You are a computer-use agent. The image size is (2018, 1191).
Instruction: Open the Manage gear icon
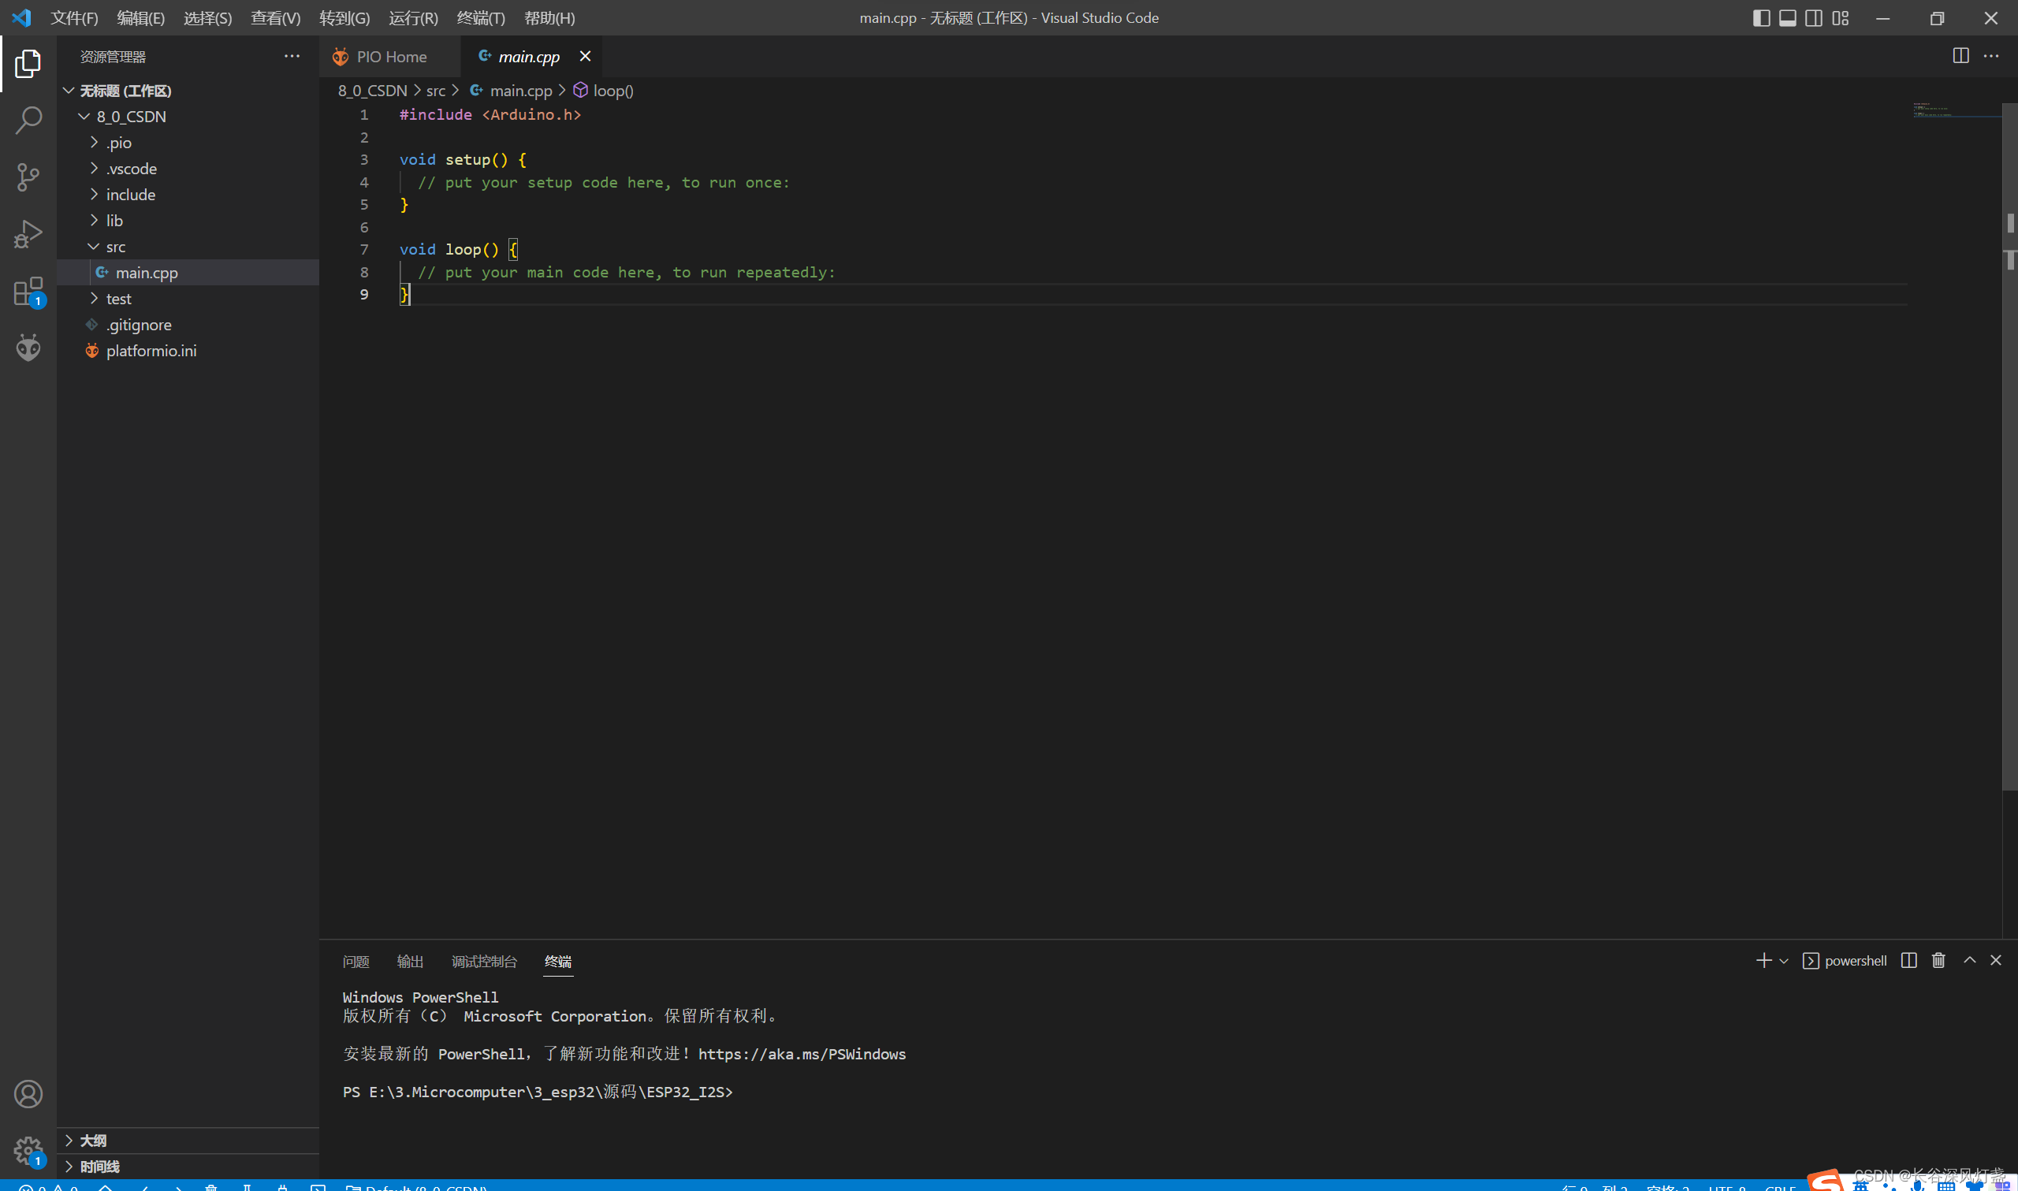tap(28, 1150)
